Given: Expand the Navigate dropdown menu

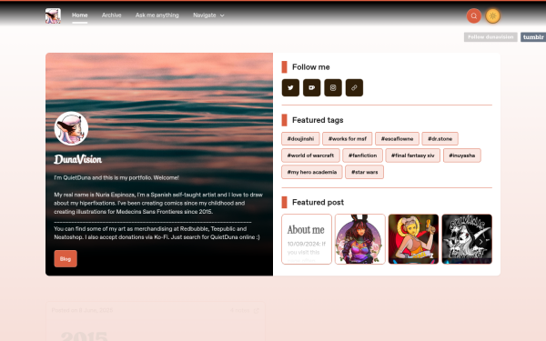Looking at the screenshot, I should [x=208, y=15].
